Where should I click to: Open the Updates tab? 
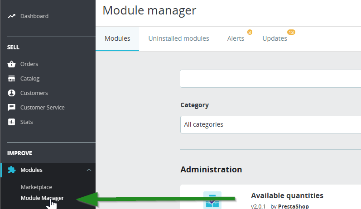[274, 38]
